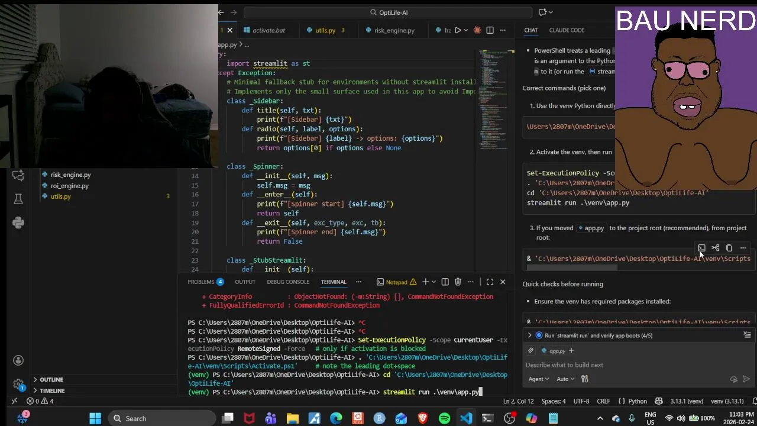Click the Send arrow in chat
The image size is (757, 426).
point(746,379)
